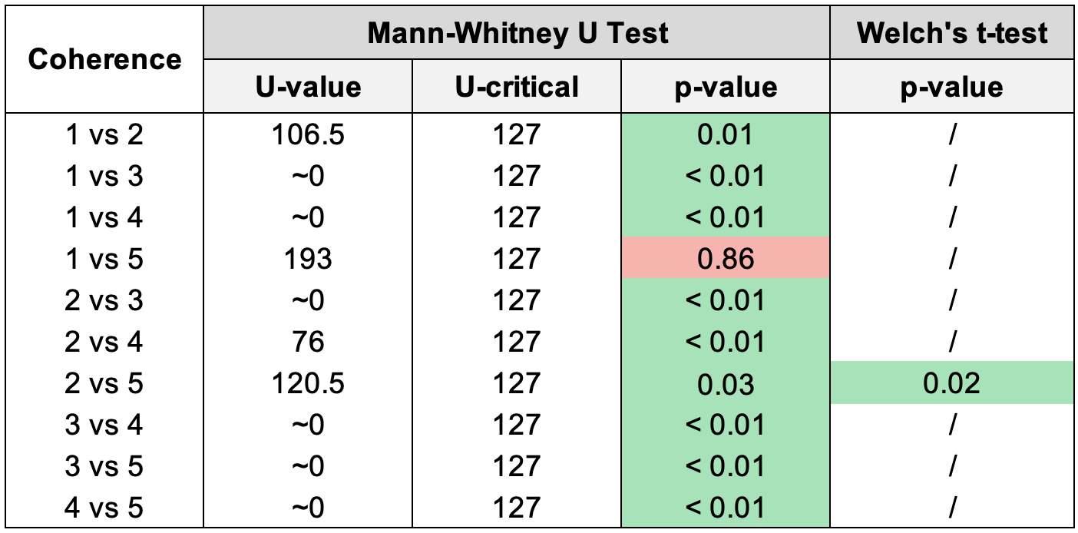
Task: Select the "4 vs 5" row label
Action: point(104,508)
